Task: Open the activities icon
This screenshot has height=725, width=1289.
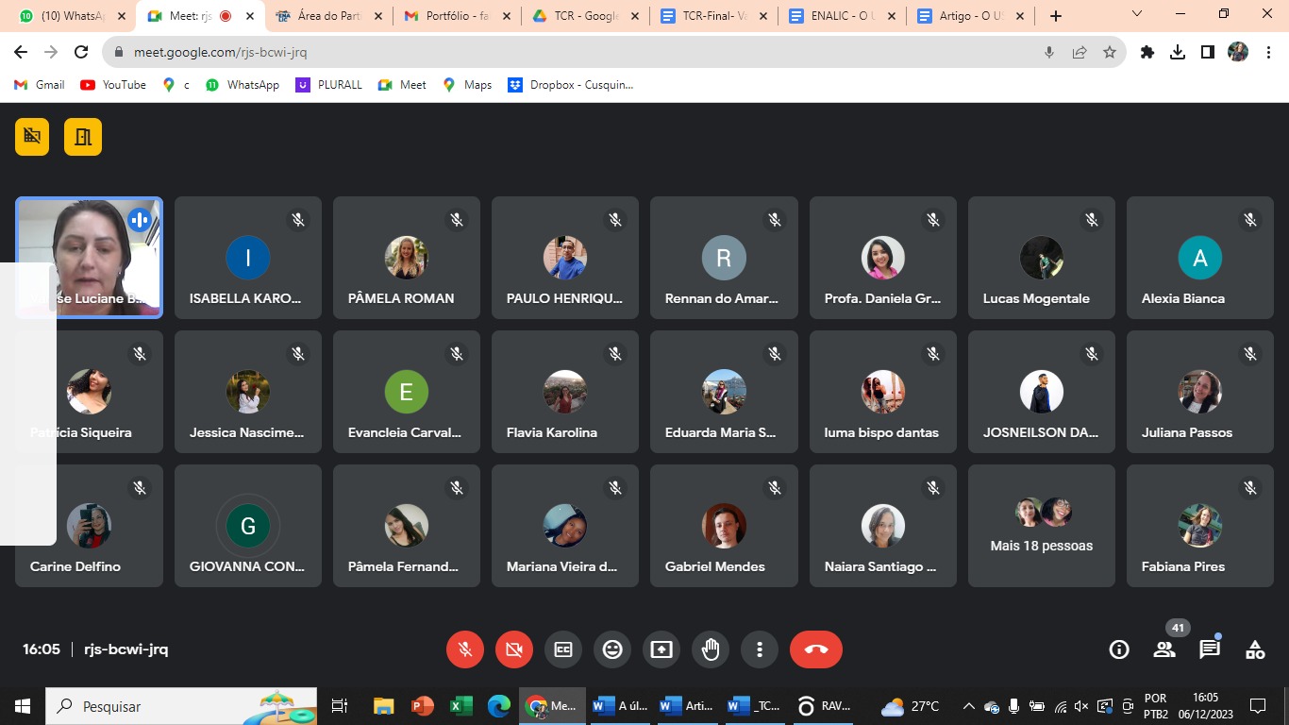Action: [1255, 649]
